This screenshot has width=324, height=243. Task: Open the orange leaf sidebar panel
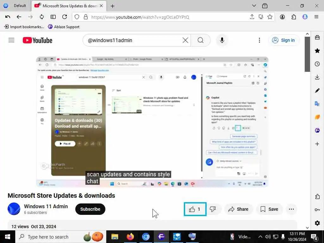[x=317, y=117]
